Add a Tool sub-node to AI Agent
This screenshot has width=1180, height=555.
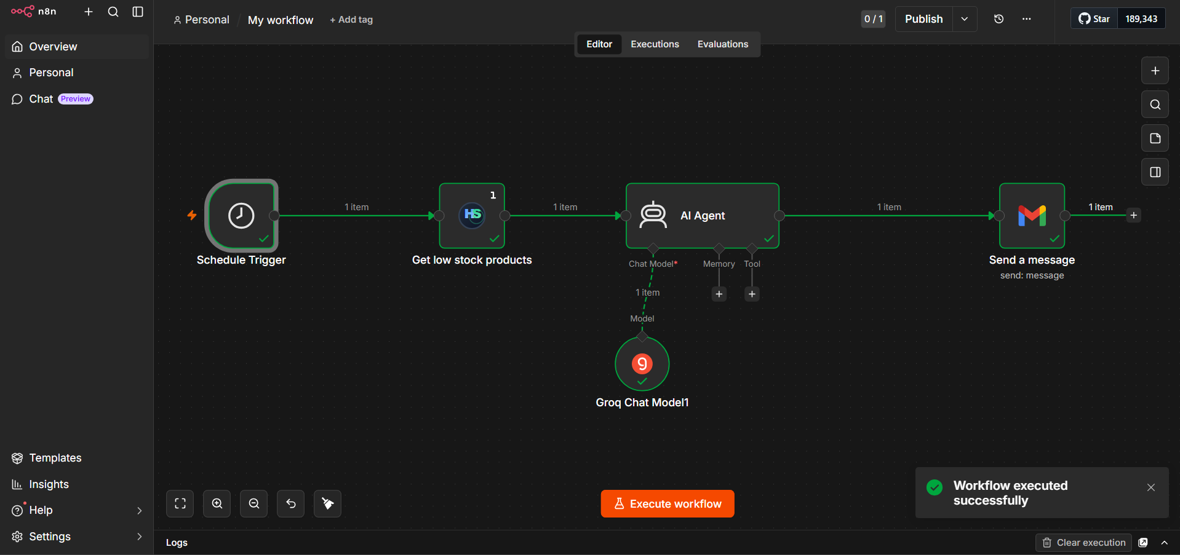[752, 294]
